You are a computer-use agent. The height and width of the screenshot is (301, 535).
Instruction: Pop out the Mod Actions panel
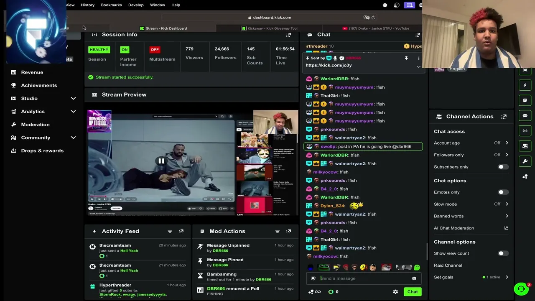288,231
